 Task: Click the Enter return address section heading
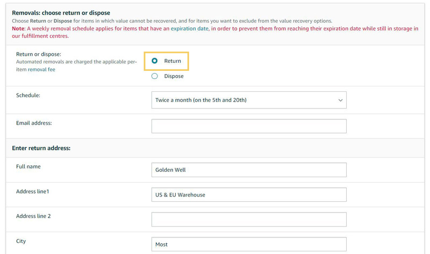[x=41, y=148]
